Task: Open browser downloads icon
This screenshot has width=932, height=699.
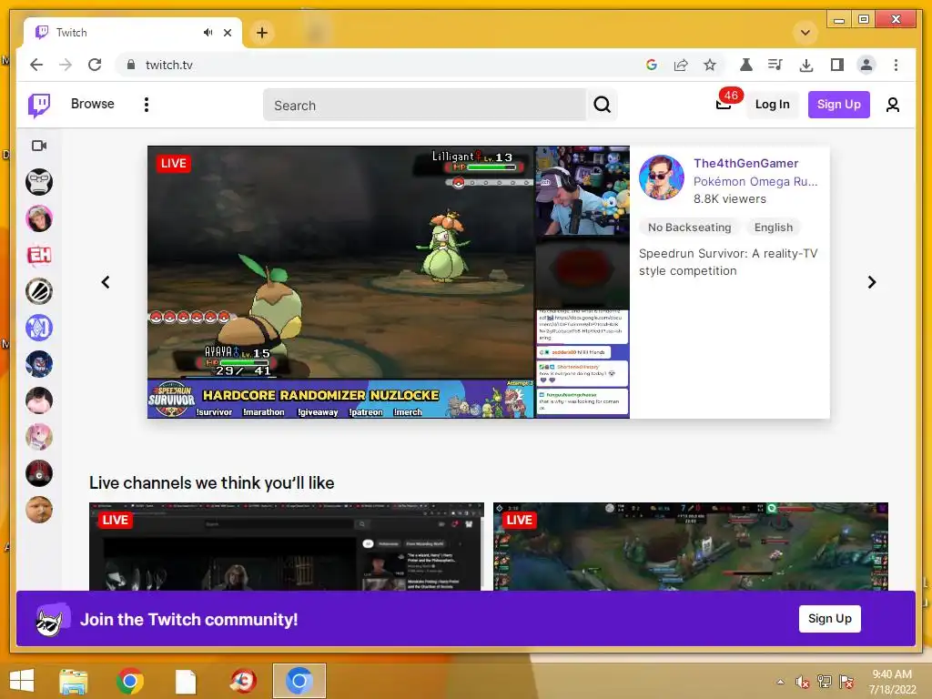Action: 806,65
